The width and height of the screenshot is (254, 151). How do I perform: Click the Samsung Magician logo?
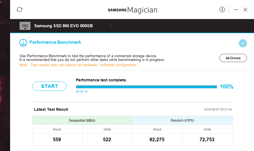133,10
